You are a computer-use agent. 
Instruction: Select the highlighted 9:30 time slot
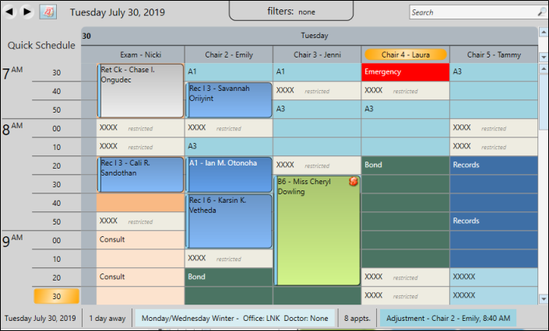click(x=56, y=296)
